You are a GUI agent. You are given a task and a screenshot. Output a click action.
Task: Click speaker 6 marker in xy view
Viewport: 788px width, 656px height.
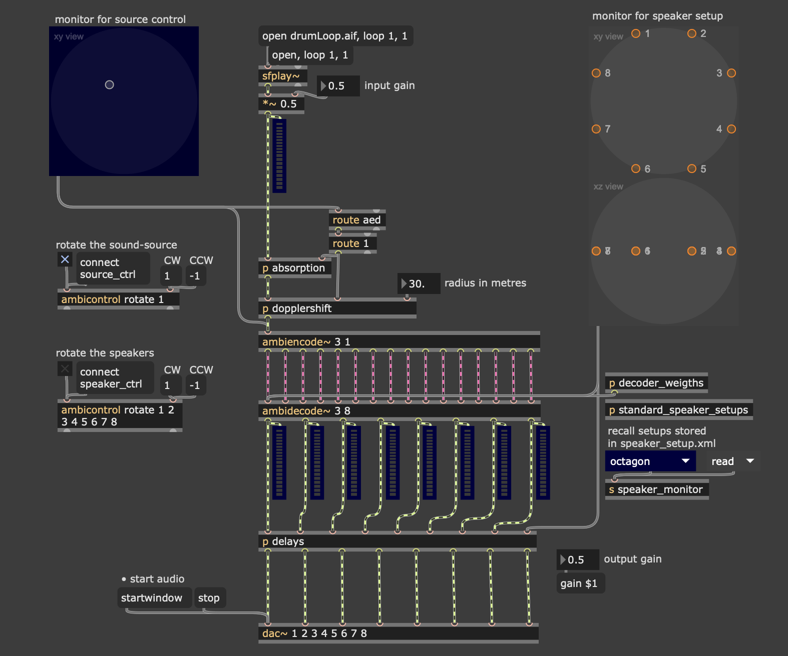(x=636, y=168)
